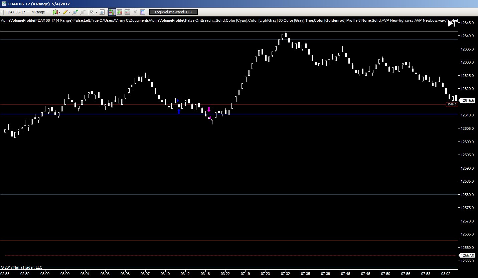This screenshot has width=478, height=278.
Task: Click the green zoom-in magnifier icon
Action: point(75,12)
